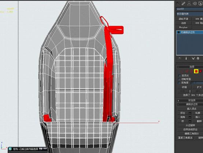Click the 收缩 selection button
Screen dimensions: 203x153
[184, 87]
